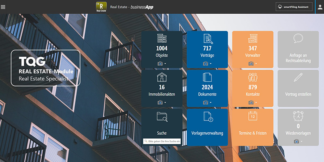Image resolution: width=324 pixels, height=162 pixels.
Task: Open the user profile icon
Action: [x=320, y=7]
